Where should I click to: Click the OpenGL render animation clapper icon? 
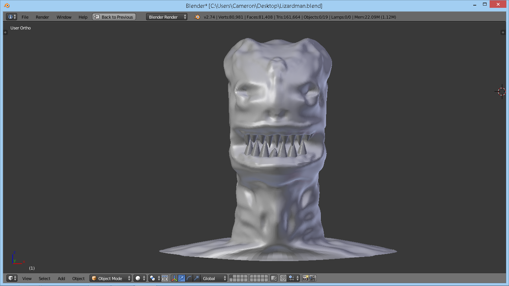(313, 279)
